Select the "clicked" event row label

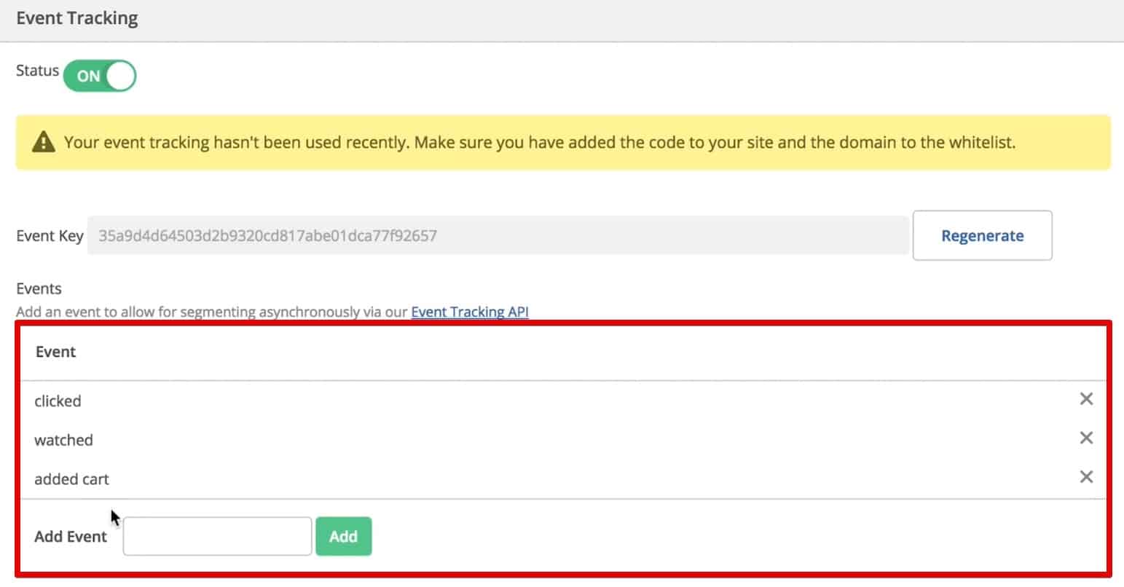pyautogui.click(x=58, y=401)
